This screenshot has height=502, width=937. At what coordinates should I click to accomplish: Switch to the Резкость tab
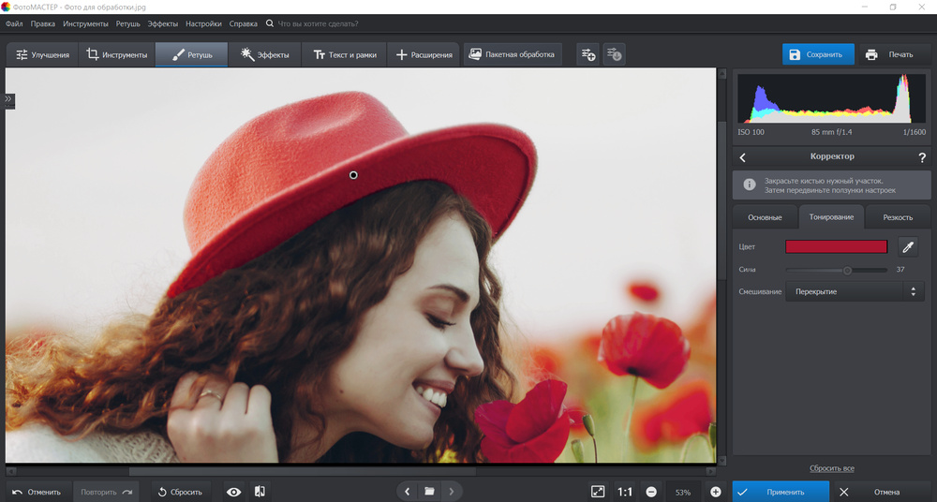click(897, 217)
